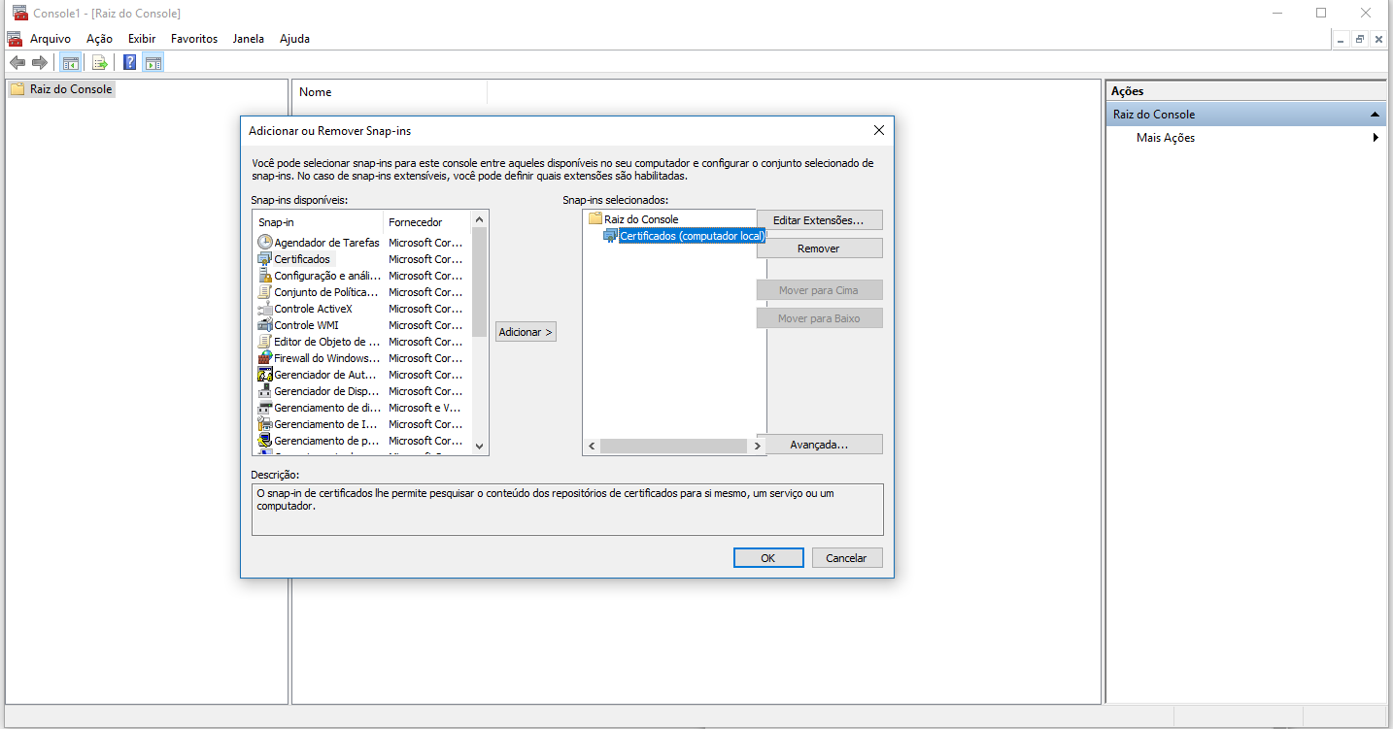The width and height of the screenshot is (1393, 729).
Task: Click the Conjunto de Políticas scroll icon
Action: point(265,292)
